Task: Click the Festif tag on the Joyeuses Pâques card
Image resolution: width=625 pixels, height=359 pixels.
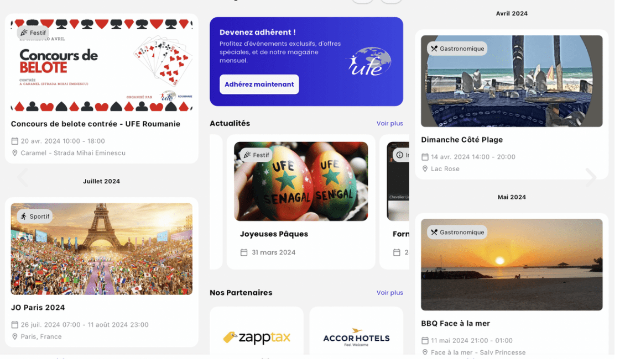Action: tap(256, 155)
